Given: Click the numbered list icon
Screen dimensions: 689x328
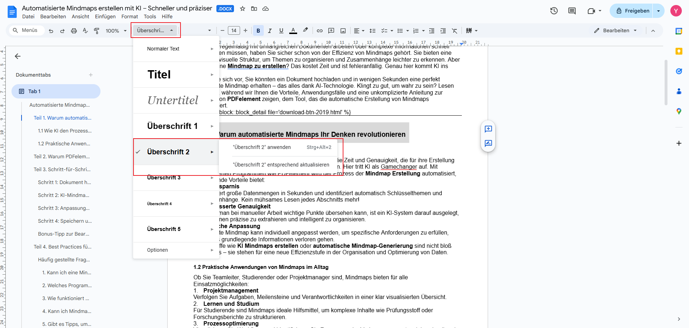Looking at the screenshot, I should (416, 31).
